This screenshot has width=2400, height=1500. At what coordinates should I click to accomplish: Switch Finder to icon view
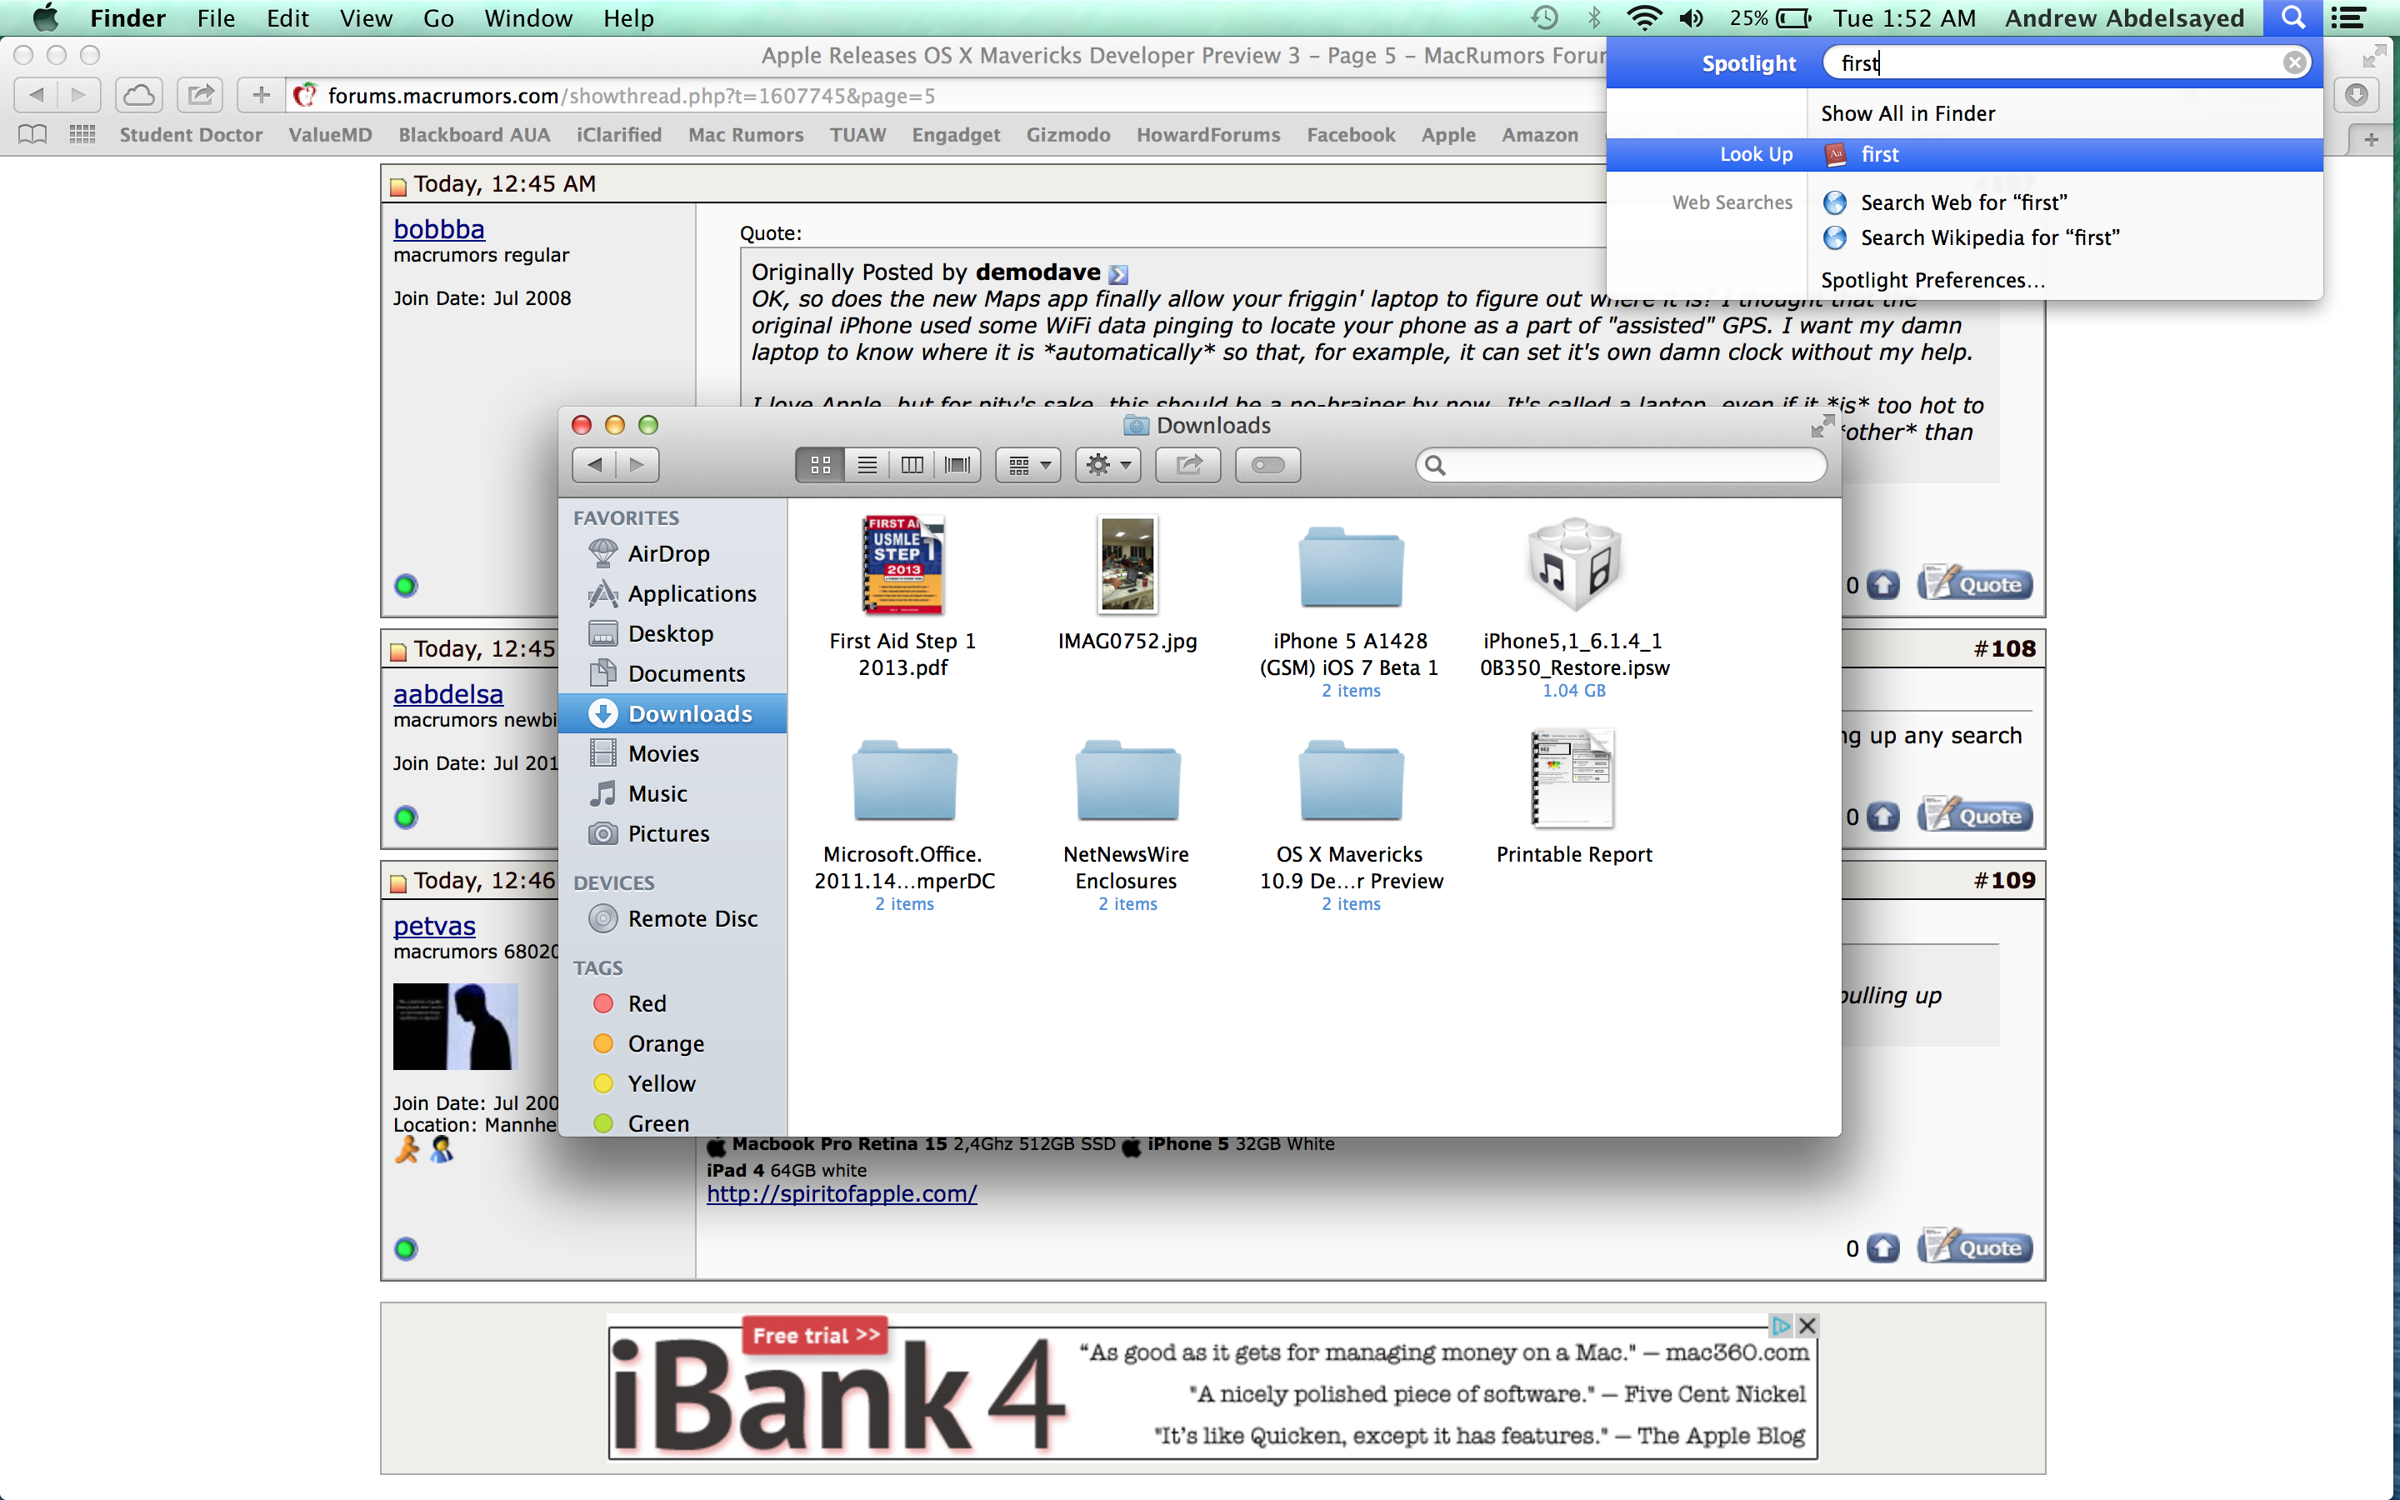tap(820, 464)
